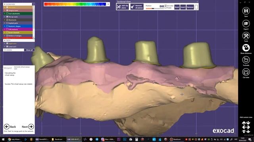This screenshot has width=254, height=142.
Task: Open Chrome in the taskbar
Action: 15,139
